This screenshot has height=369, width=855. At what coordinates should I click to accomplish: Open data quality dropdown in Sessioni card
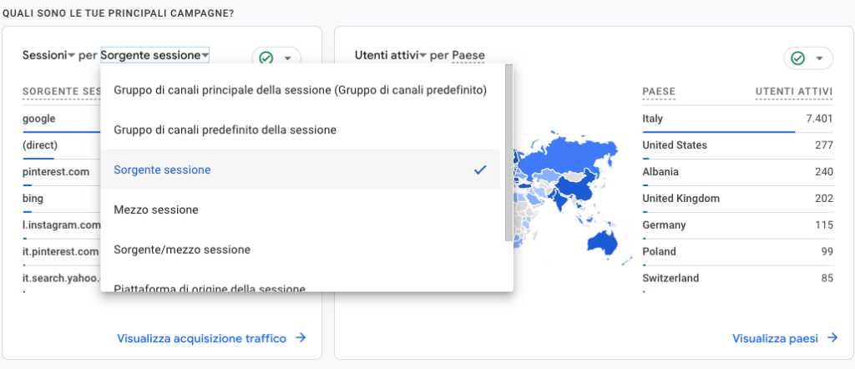288,58
